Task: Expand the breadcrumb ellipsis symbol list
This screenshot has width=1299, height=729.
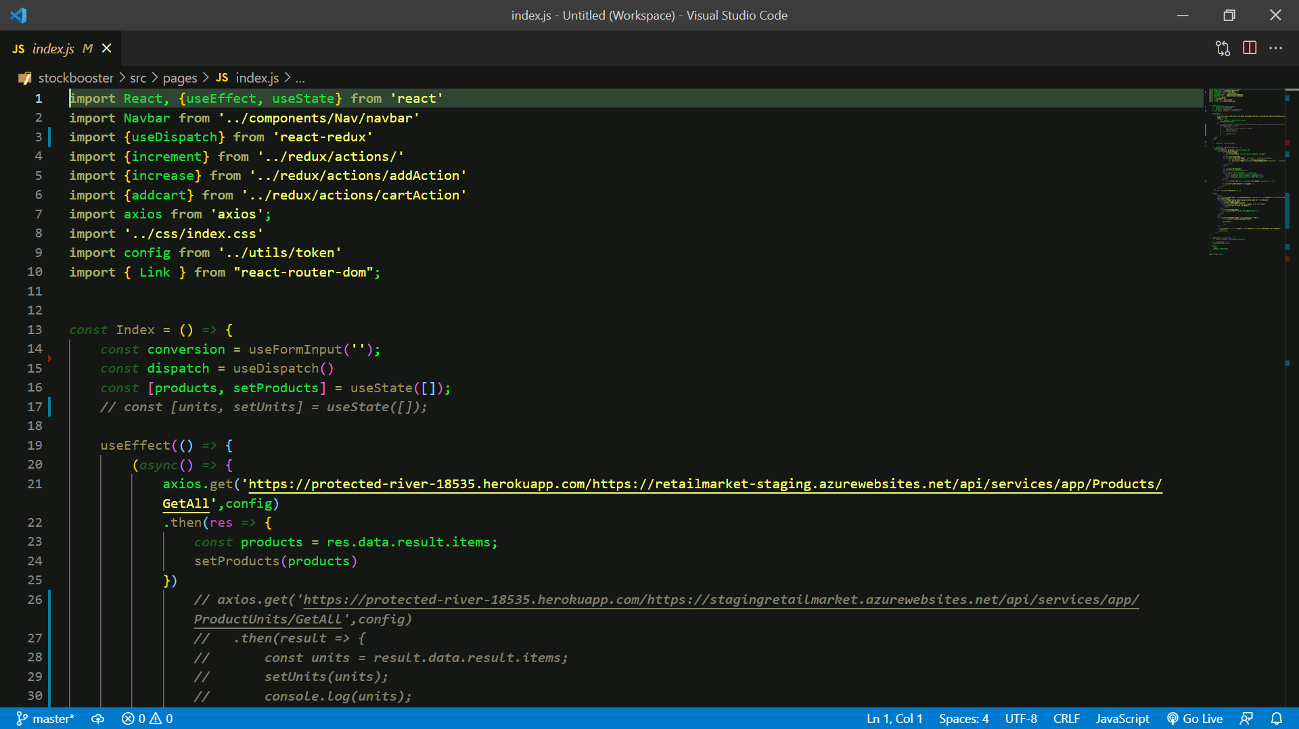Action: [300, 78]
